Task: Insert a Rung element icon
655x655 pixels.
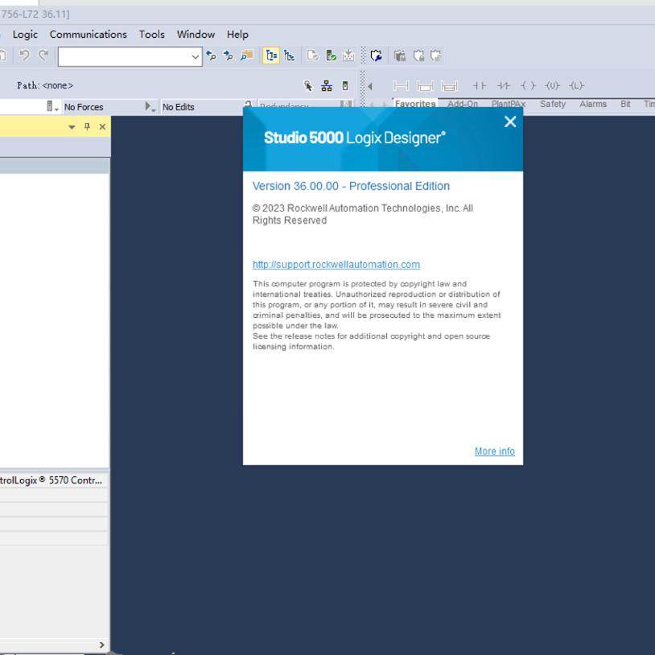Action: [x=401, y=86]
